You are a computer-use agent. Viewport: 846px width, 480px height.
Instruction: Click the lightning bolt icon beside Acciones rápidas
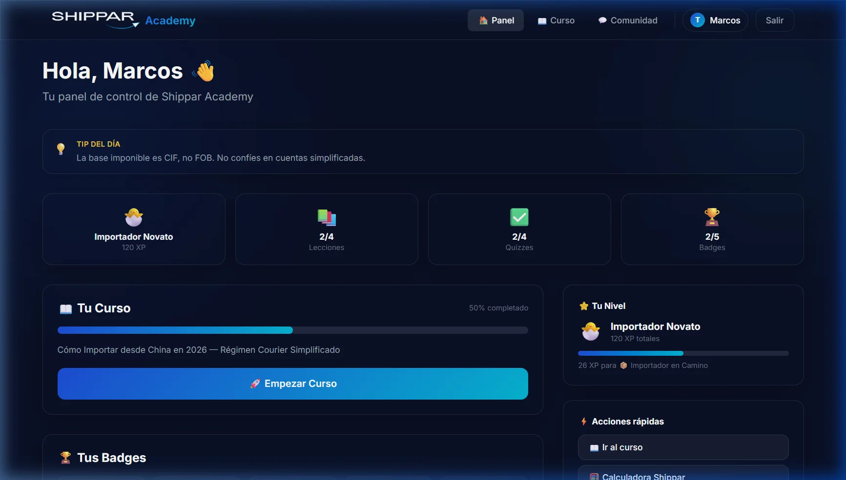(x=583, y=421)
